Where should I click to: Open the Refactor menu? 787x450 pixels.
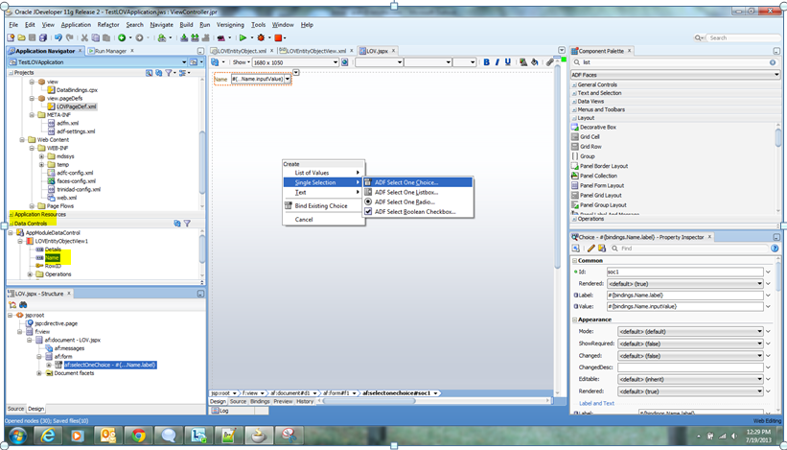pyautogui.click(x=108, y=25)
